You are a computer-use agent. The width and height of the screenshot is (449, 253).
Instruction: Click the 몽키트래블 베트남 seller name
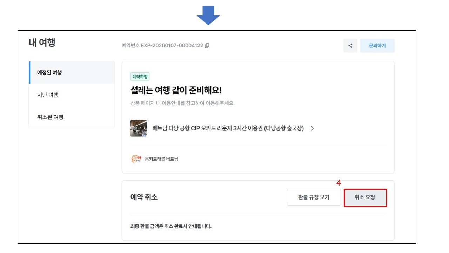click(x=161, y=159)
